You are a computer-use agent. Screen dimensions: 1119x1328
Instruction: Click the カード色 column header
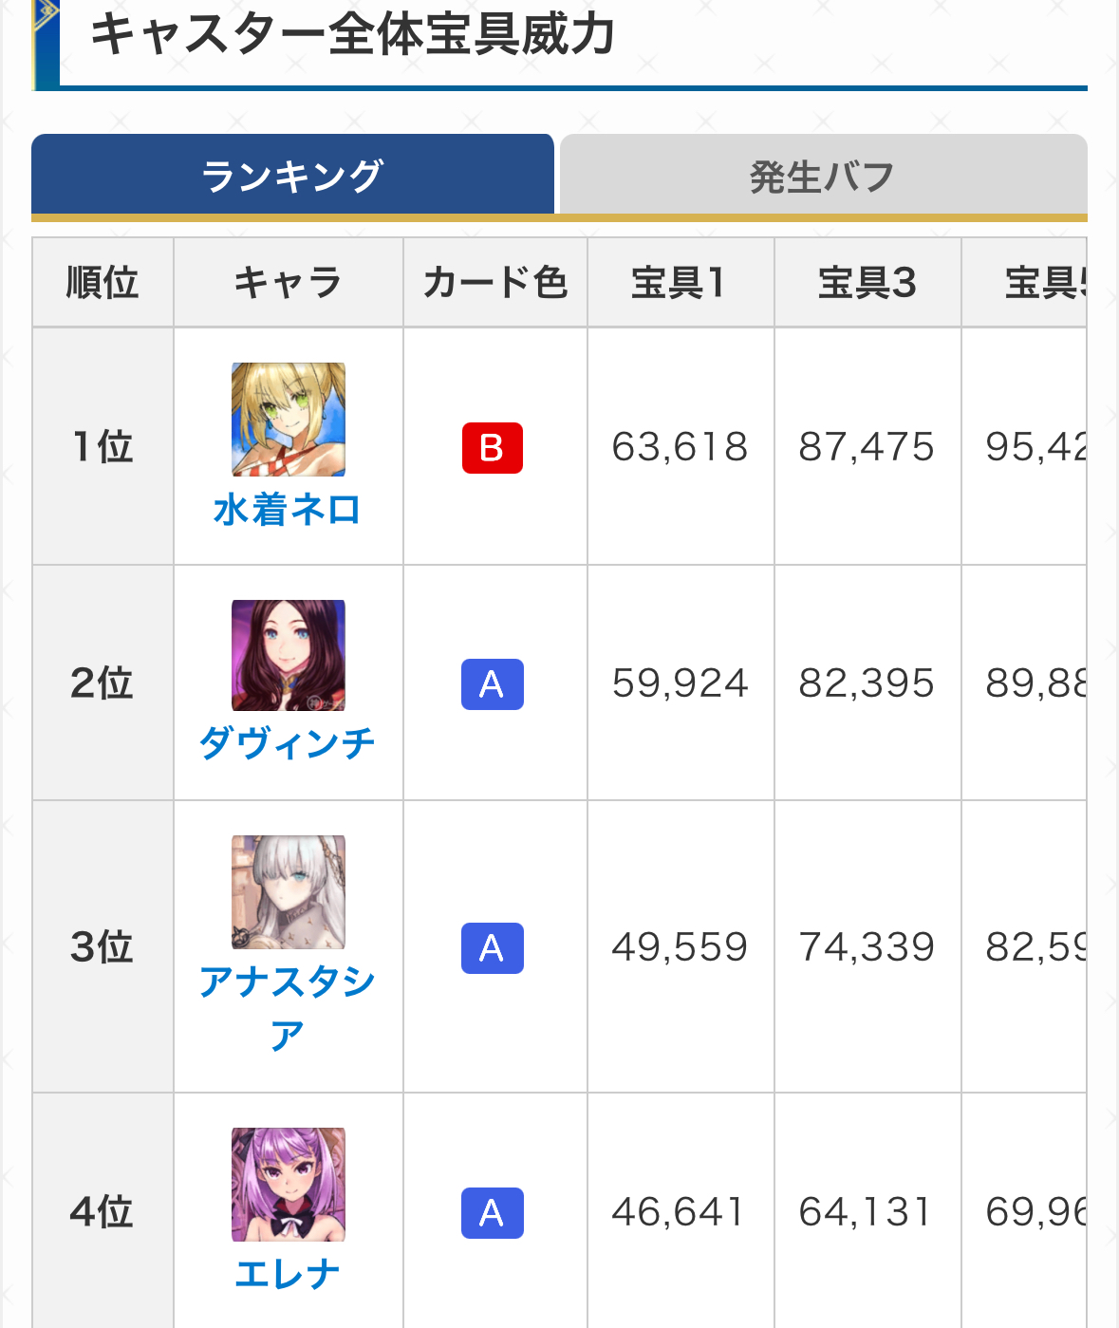(494, 283)
